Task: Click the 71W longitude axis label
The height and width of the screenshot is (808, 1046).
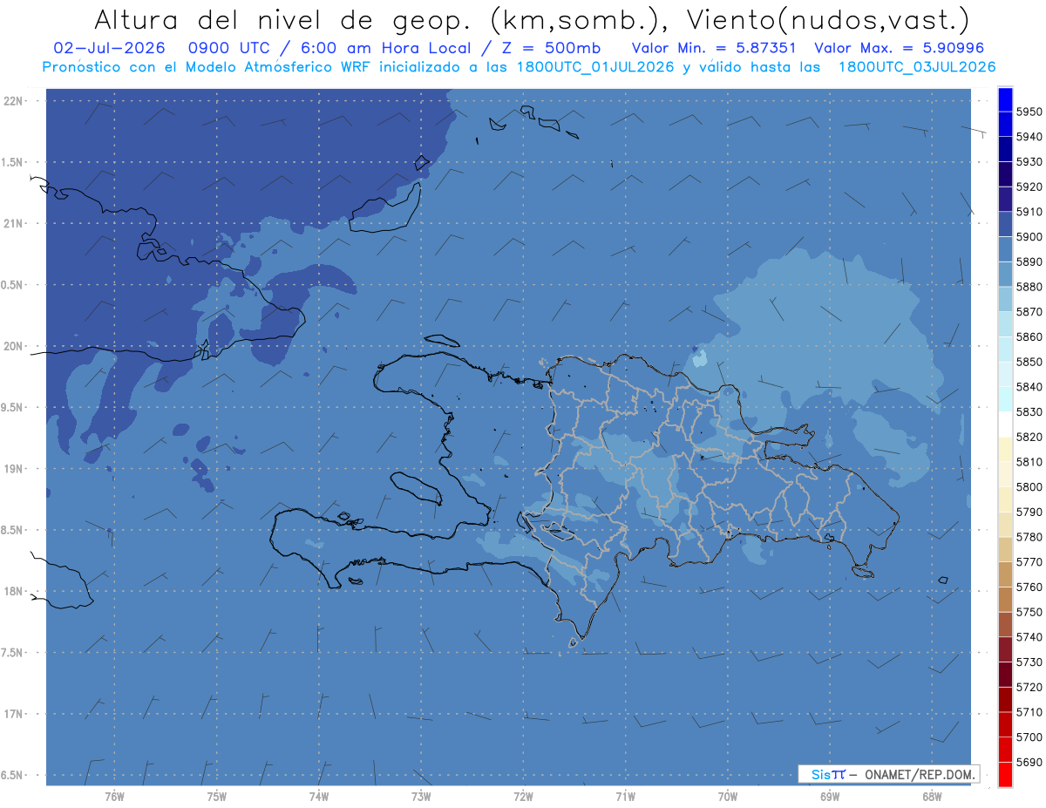Action: [625, 797]
